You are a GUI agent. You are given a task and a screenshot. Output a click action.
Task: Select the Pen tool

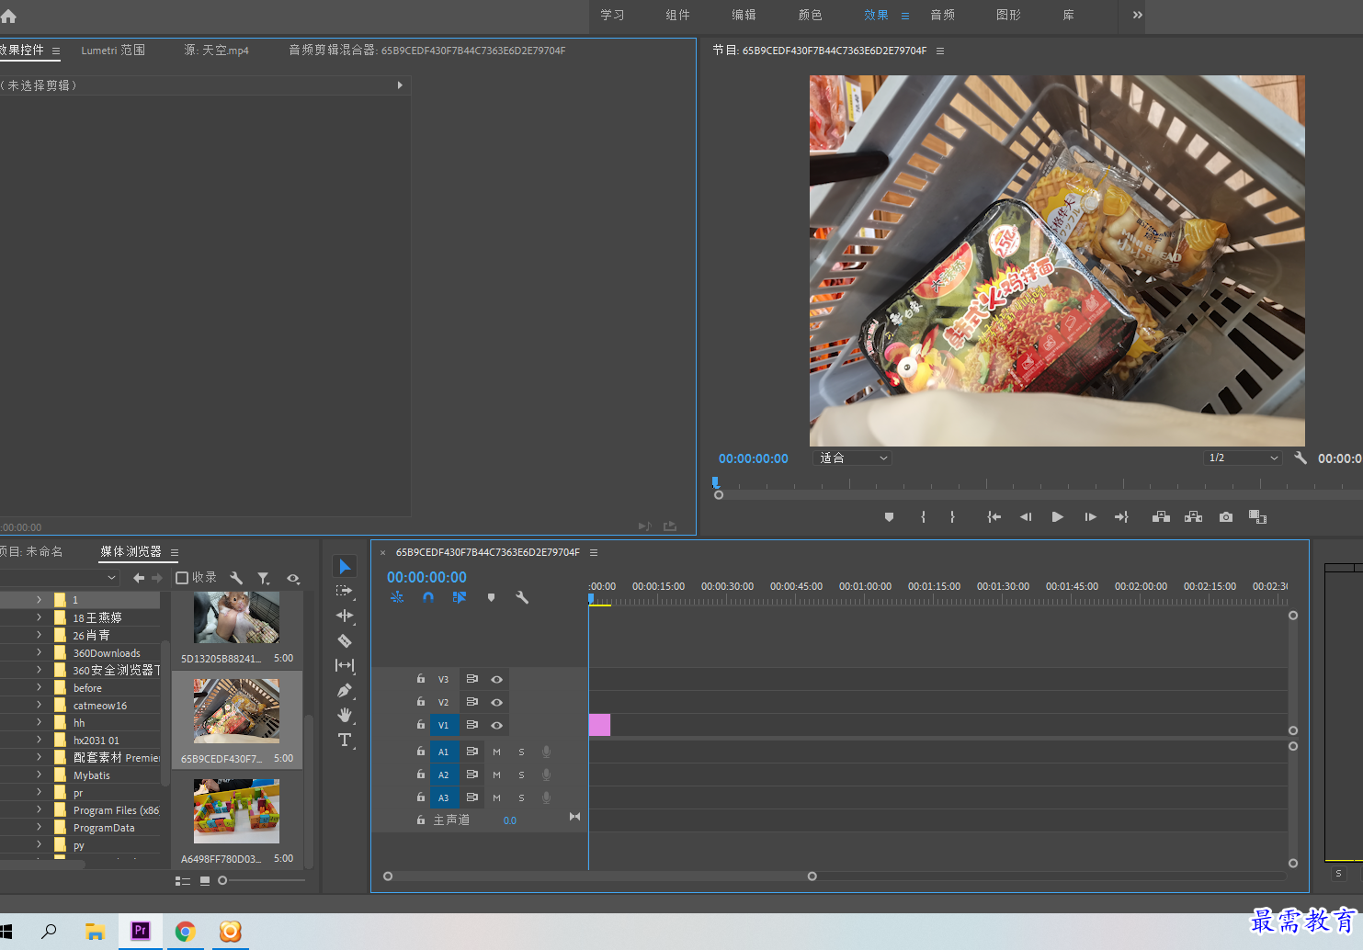345,690
